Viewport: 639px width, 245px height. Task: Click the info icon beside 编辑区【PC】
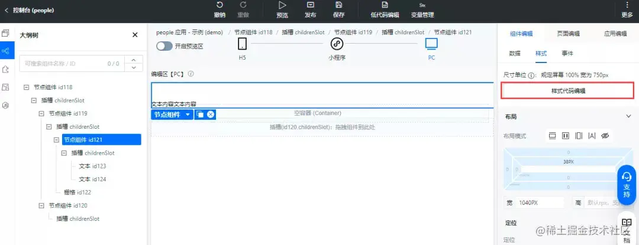[191, 74]
